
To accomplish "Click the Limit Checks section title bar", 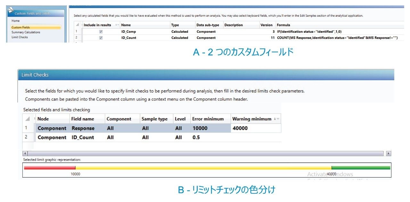I will tap(206, 75).
